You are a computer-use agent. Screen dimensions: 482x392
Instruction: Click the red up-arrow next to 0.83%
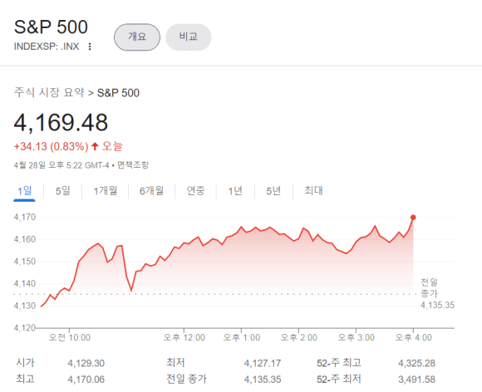[x=95, y=146]
